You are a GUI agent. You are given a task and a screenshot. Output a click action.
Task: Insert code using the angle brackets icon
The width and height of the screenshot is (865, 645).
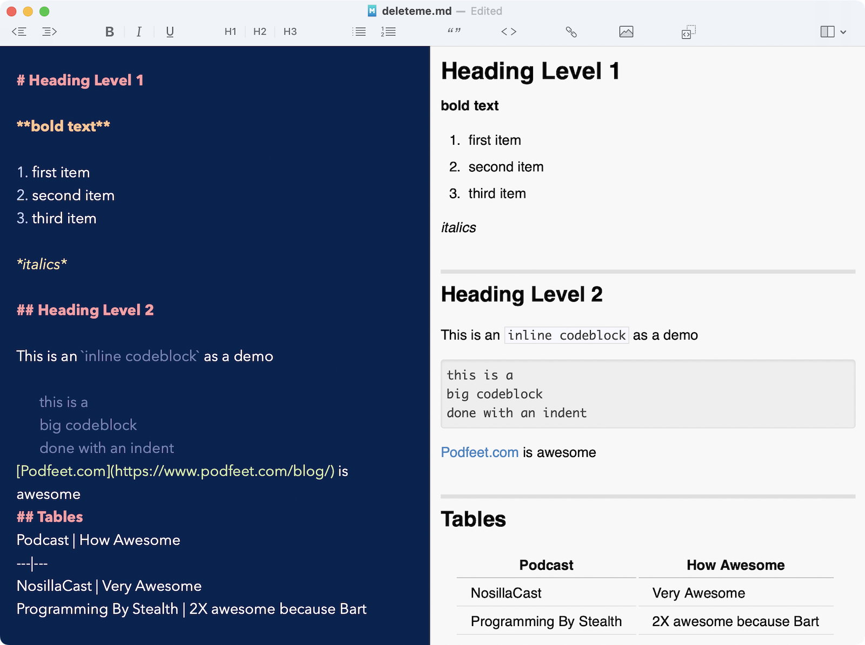pyautogui.click(x=509, y=32)
